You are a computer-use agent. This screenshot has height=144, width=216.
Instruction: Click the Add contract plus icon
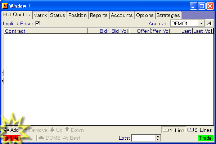click(x=6, y=130)
